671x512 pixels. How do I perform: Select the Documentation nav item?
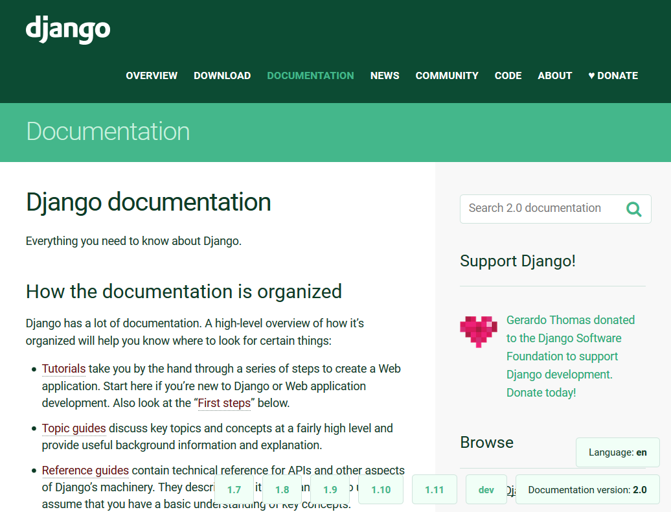point(311,76)
